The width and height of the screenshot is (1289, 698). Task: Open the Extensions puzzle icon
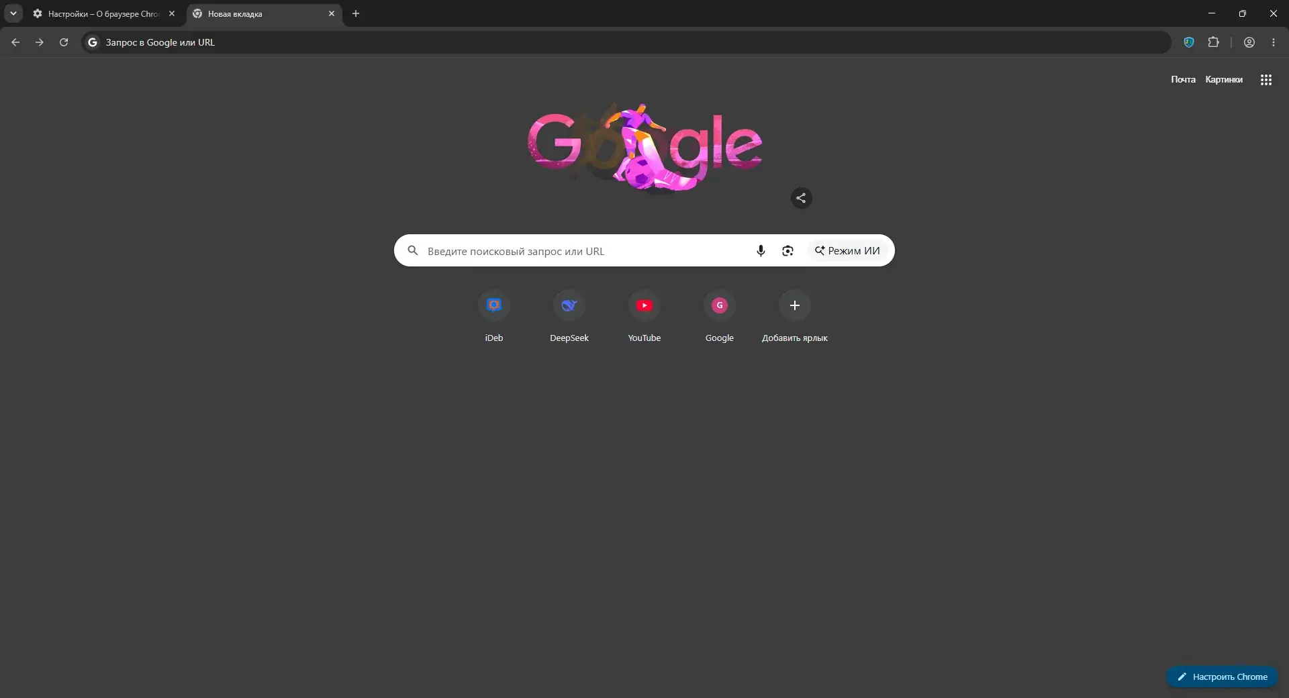click(1213, 42)
